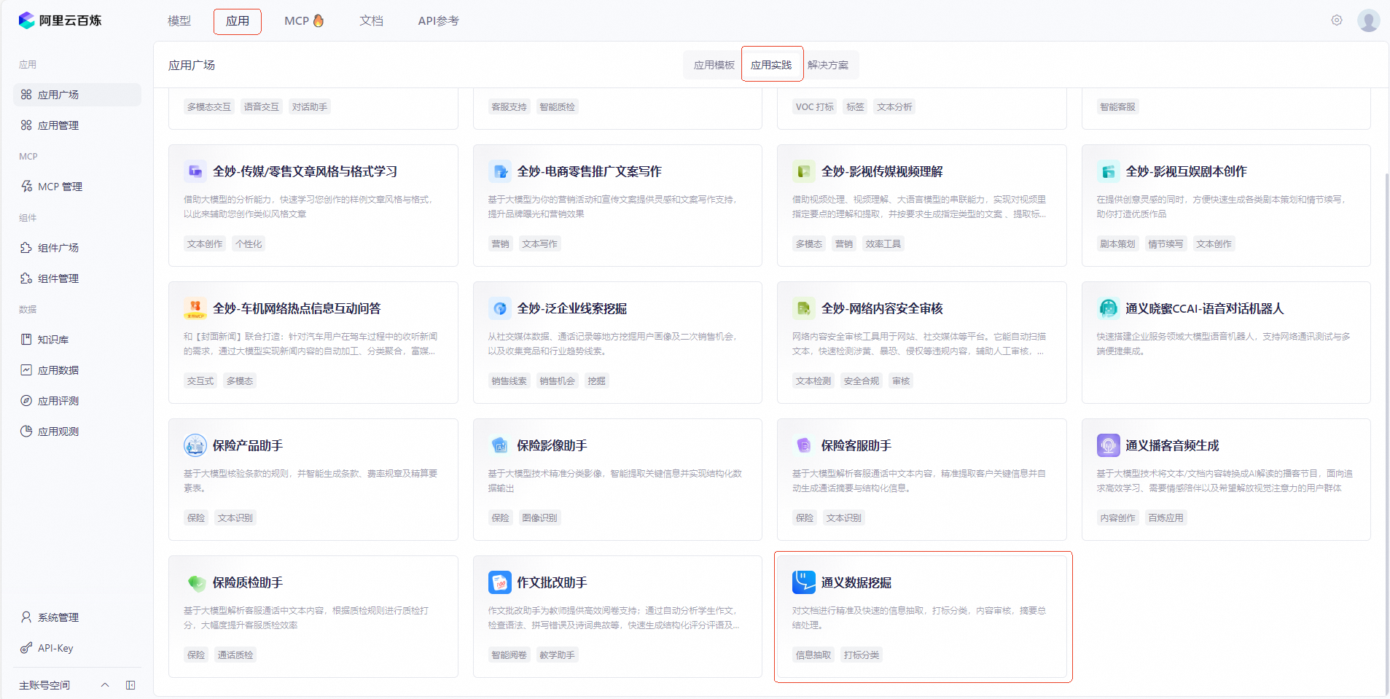This screenshot has height=699, width=1390.
Task: Click the 全妙-电商零售推广文案写作 card icon
Action: point(500,171)
